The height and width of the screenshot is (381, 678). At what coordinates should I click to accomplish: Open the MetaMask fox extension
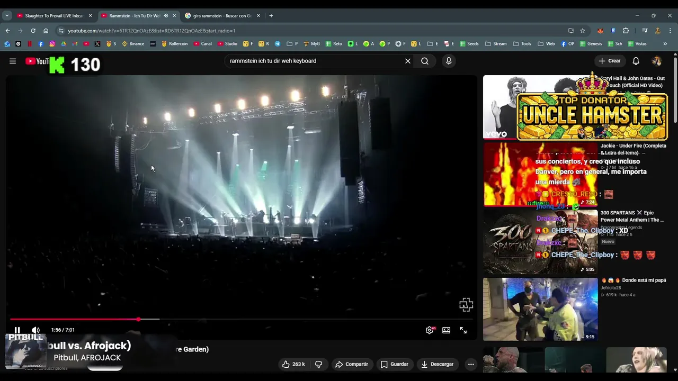click(x=600, y=31)
